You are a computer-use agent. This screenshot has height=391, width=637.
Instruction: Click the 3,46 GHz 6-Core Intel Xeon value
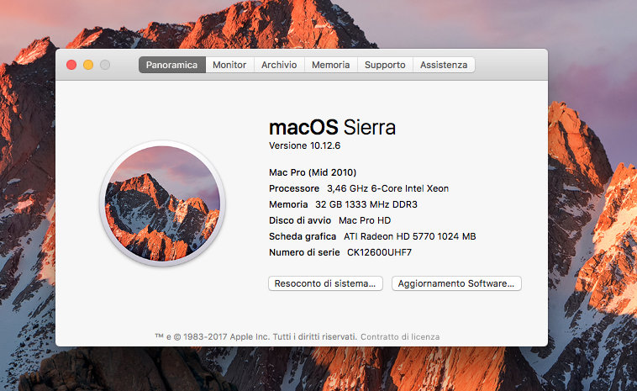coord(388,188)
